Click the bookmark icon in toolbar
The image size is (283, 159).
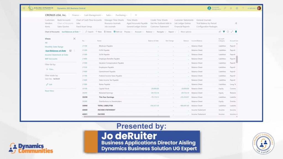click(x=236, y=32)
